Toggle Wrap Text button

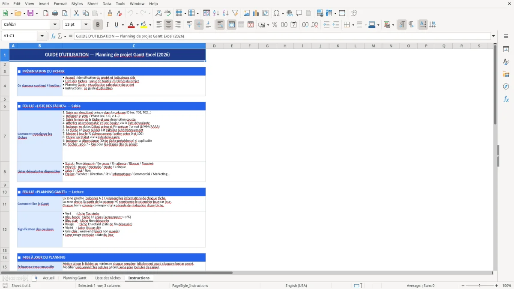[220, 25]
